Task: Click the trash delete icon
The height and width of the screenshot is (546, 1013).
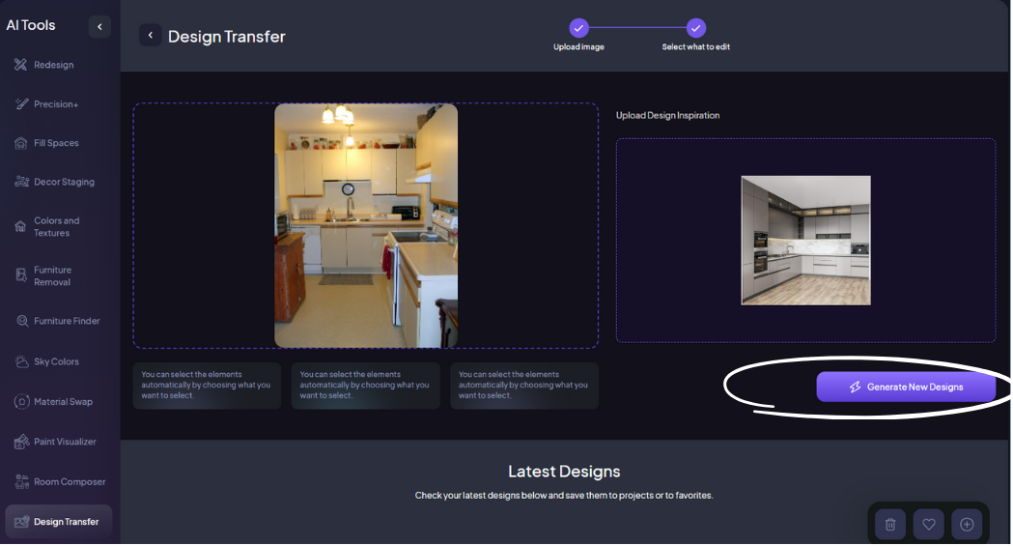Action: tap(890, 525)
